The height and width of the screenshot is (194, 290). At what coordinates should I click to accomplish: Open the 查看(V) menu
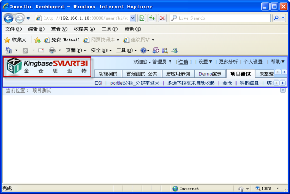(59, 29)
